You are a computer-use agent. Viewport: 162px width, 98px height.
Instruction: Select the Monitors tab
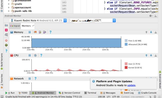(28, 26)
